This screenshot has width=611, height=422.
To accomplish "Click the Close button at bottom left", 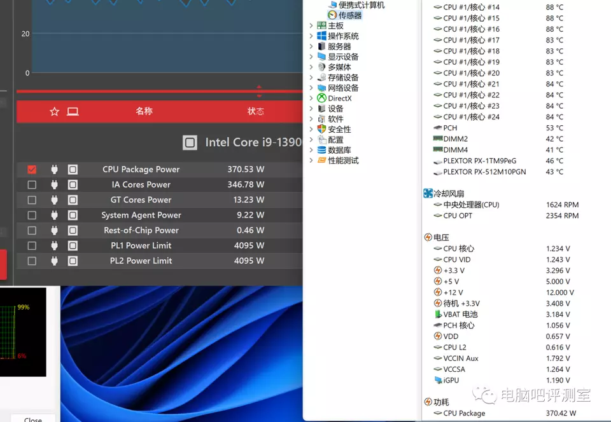I will tap(32, 418).
